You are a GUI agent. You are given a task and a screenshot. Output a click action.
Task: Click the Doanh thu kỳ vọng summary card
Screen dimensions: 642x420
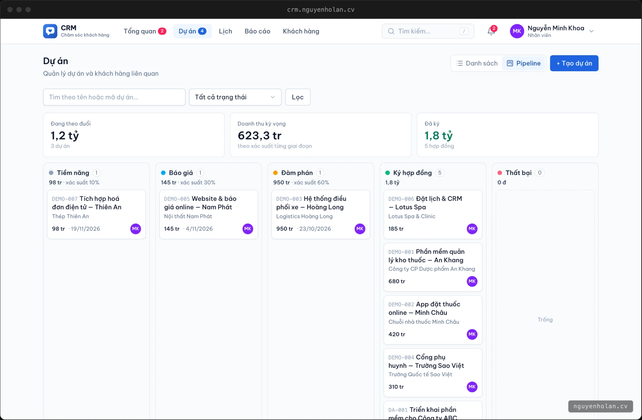click(321, 135)
